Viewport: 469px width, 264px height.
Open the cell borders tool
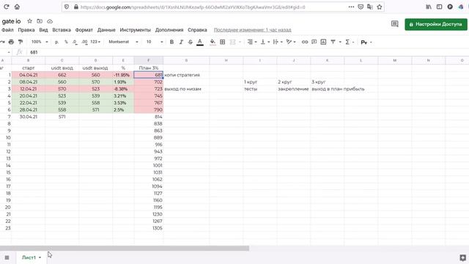222,42
